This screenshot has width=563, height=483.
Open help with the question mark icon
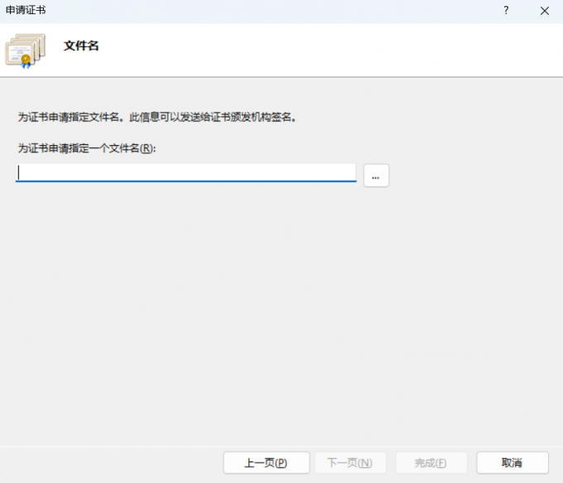point(506,11)
